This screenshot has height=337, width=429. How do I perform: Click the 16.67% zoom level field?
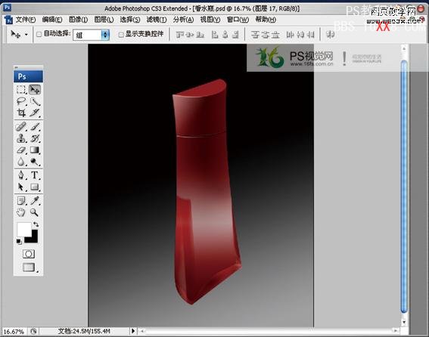click(14, 332)
